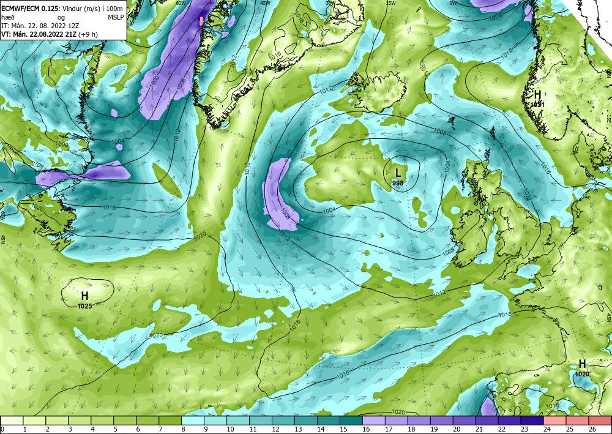Click the legend scale number 8
This screenshot has width=612, height=434.
click(182, 429)
